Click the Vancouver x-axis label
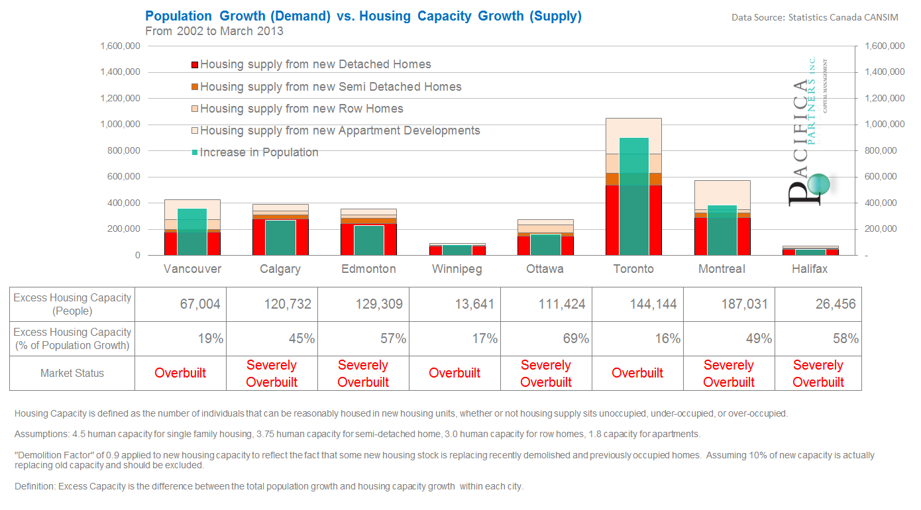Screen dimensions: 921x510 (192, 269)
